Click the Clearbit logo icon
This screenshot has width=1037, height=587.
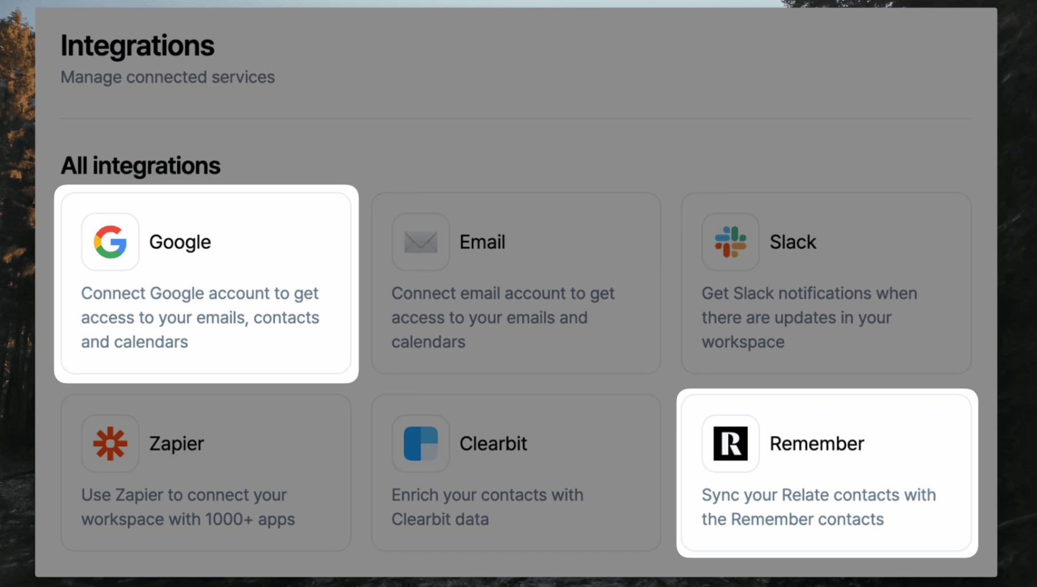click(x=421, y=443)
